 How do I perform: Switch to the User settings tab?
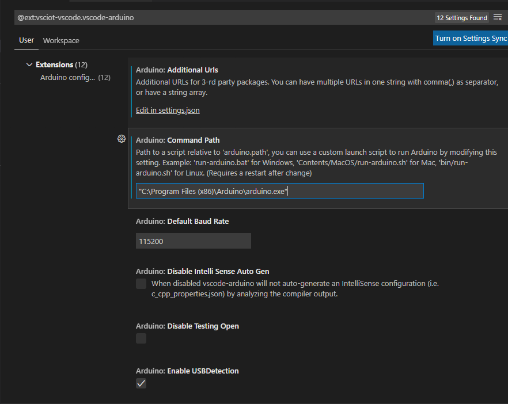(26, 40)
